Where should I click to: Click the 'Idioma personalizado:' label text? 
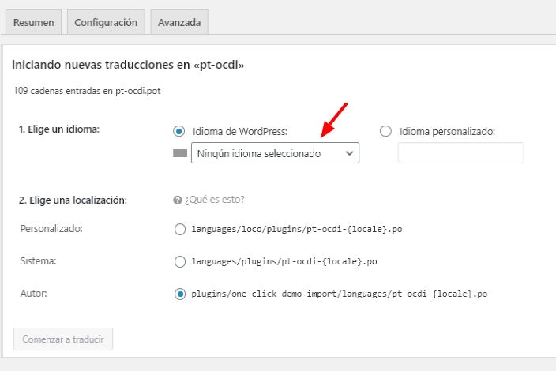447,132
